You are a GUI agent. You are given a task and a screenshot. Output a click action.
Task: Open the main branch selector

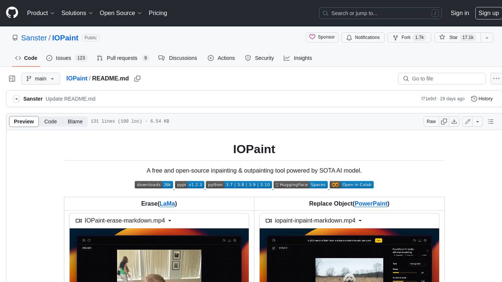coord(41,79)
